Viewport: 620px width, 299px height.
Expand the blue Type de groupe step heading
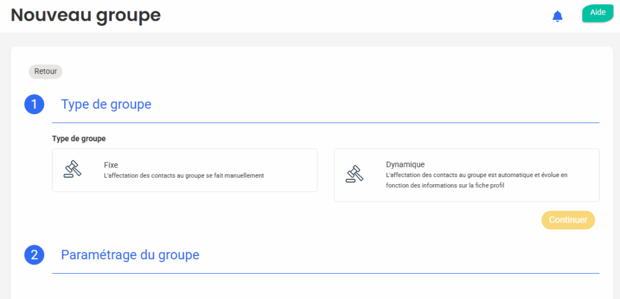pos(106,104)
